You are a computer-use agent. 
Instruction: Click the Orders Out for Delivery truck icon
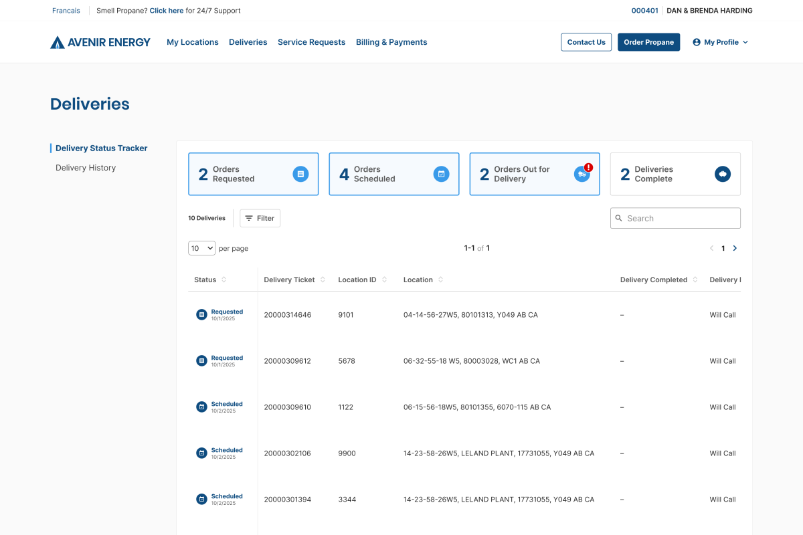[x=582, y=174]
